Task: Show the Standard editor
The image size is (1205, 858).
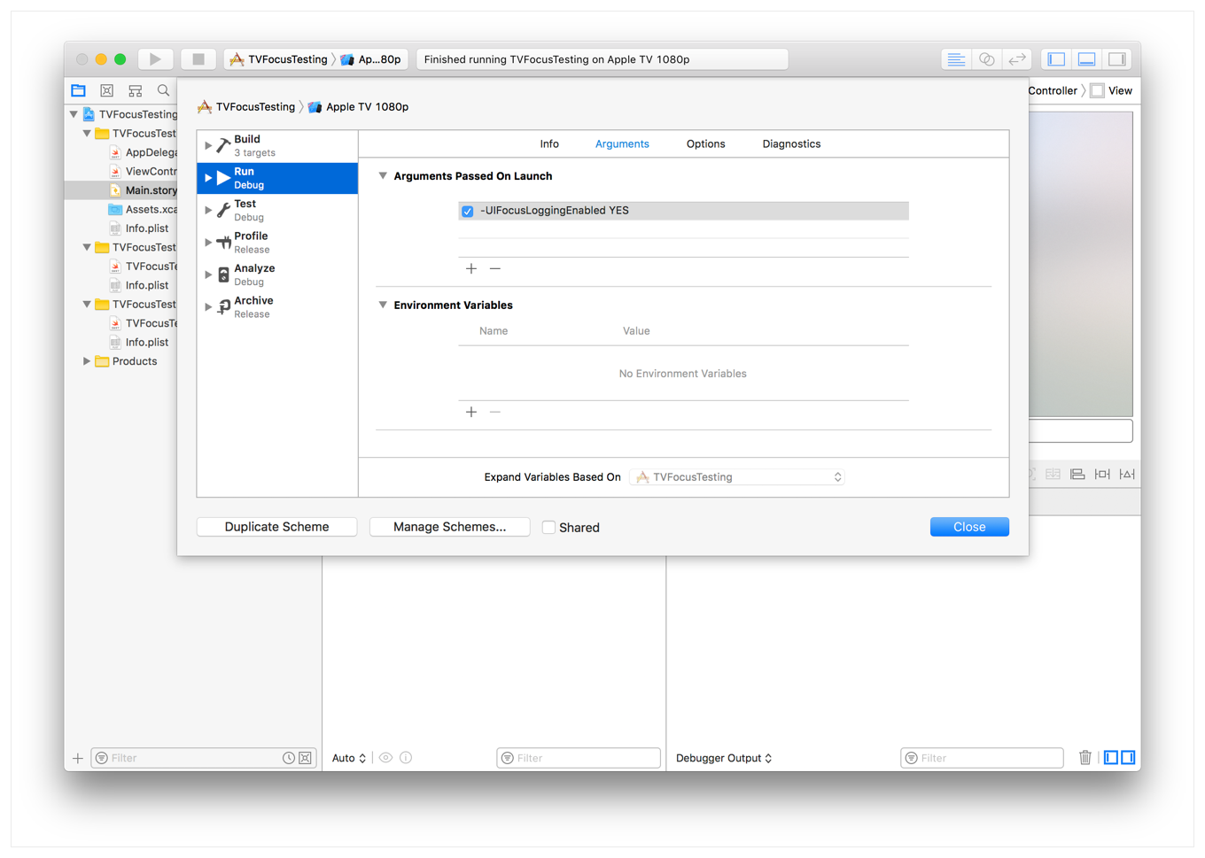Action: pos(955,59)
